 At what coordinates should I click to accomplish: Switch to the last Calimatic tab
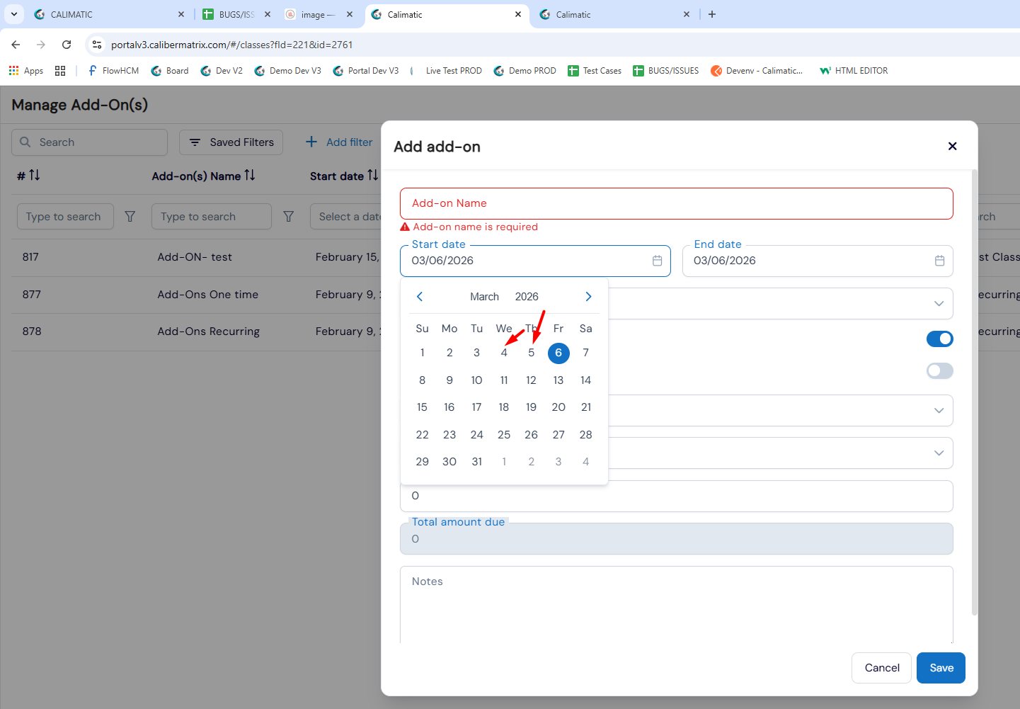click(614, 14)
